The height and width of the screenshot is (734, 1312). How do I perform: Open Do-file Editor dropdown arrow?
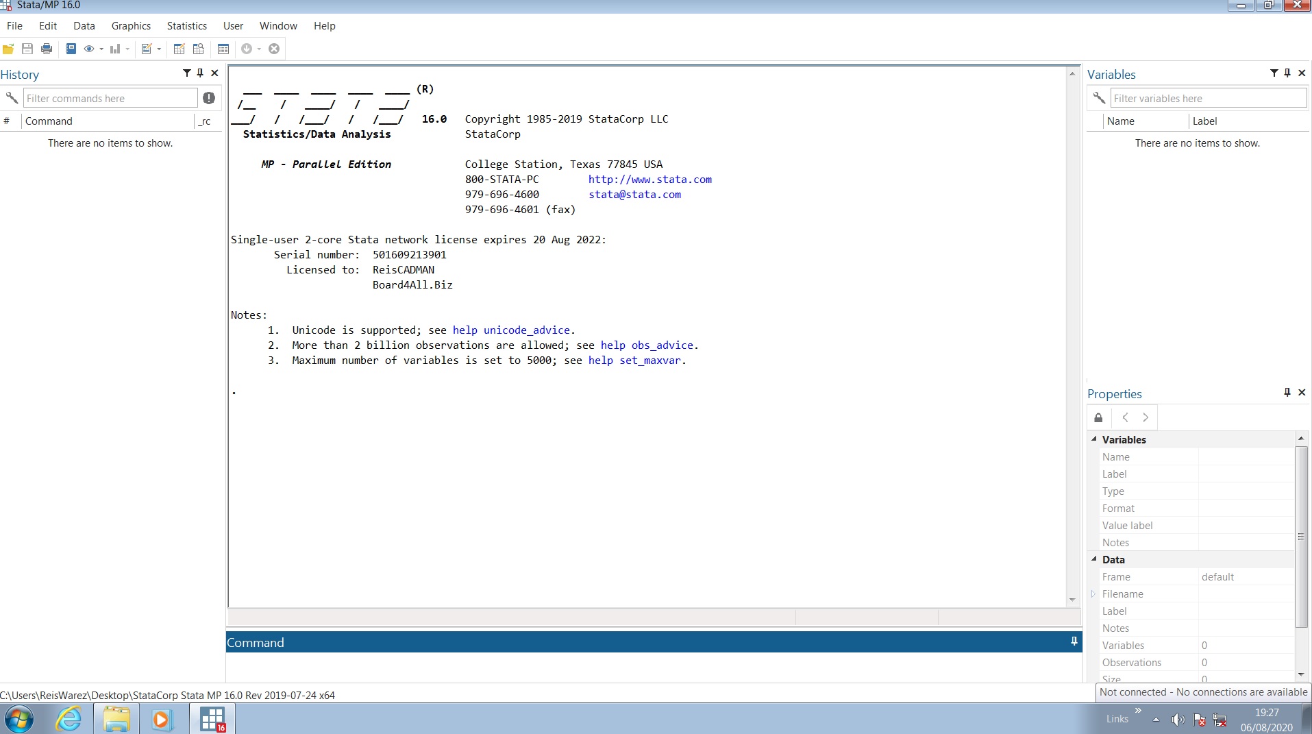[x=159, y=49]
